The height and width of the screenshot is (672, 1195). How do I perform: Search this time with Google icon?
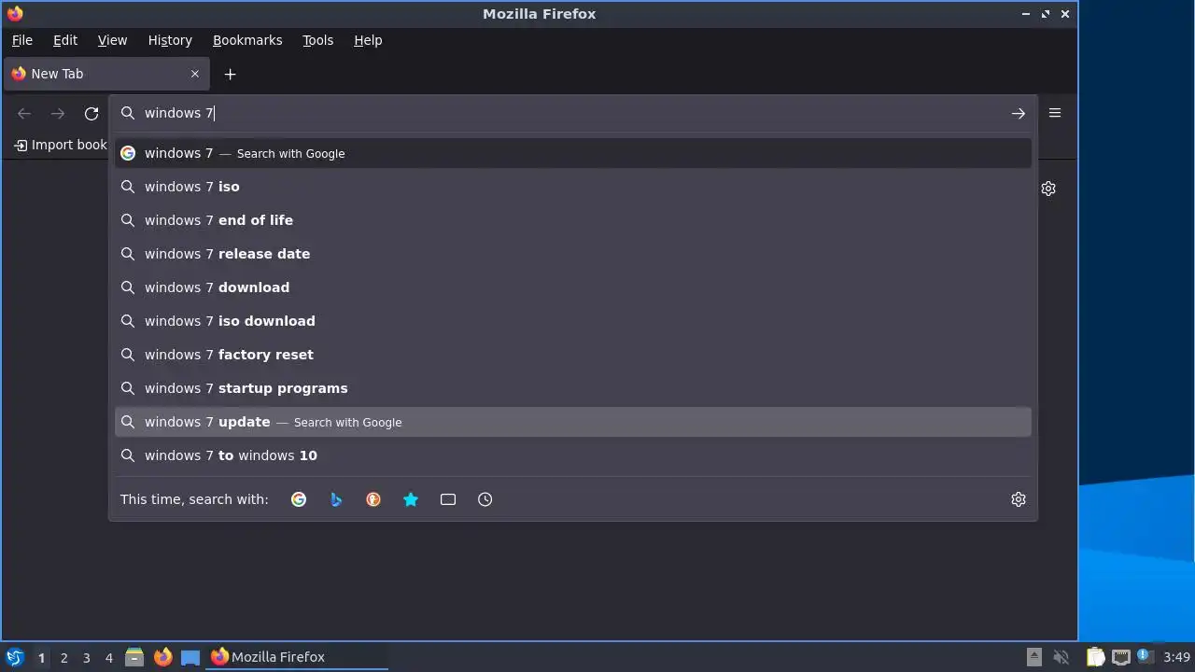299,499
